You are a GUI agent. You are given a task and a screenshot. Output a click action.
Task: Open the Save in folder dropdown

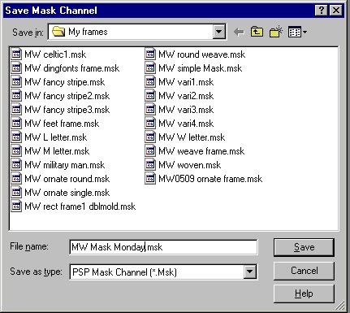coord(218,32)
